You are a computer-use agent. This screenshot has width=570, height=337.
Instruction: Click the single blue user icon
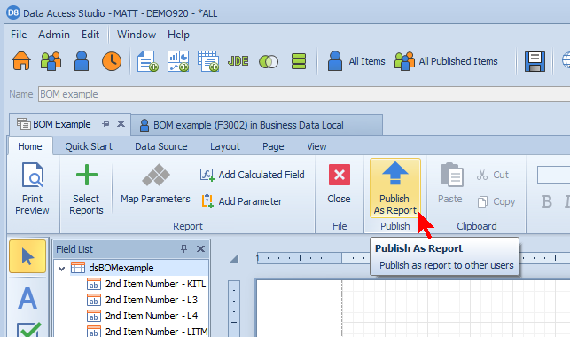82,60
